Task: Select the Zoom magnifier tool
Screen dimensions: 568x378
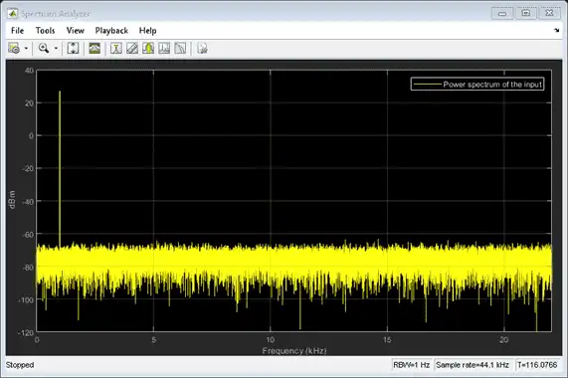Action: (x=44, y=48)
